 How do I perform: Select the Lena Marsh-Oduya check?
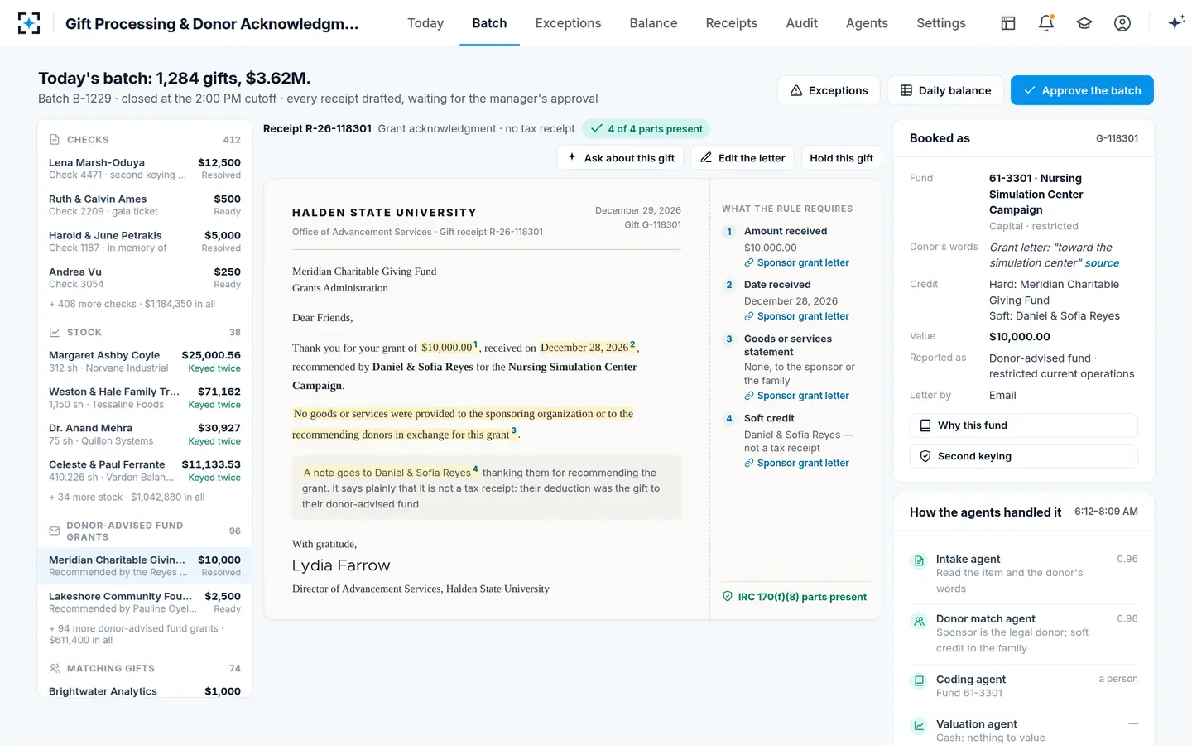[145, 169]
